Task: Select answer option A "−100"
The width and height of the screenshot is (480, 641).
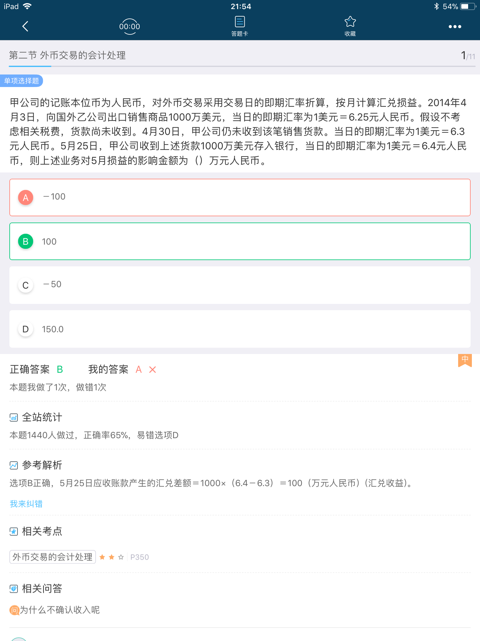Action: click(x=240, y=197)
